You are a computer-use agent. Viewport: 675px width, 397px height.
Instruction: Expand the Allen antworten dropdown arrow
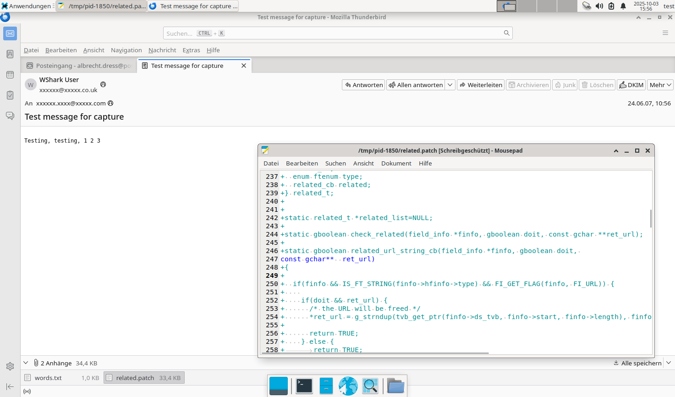click(450, 85)
